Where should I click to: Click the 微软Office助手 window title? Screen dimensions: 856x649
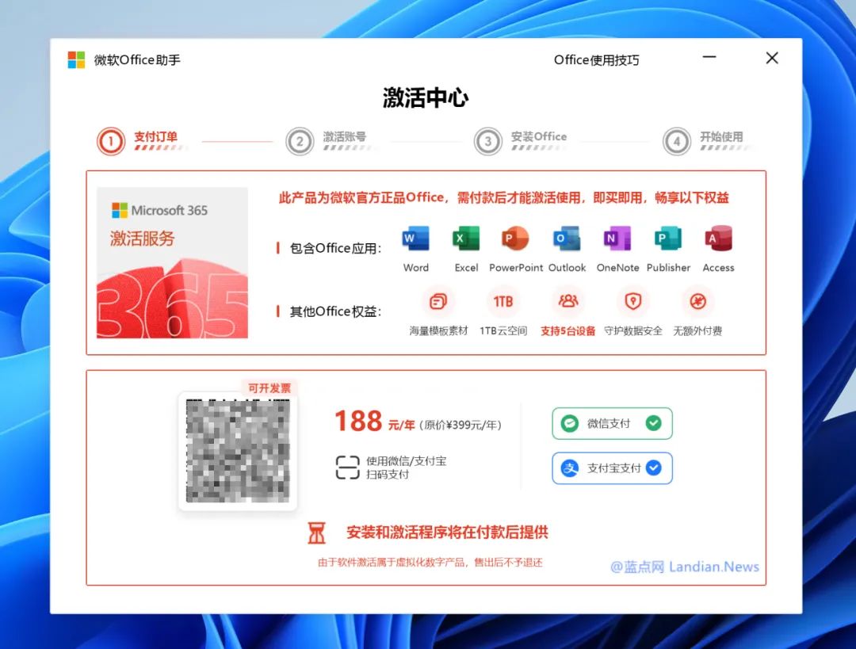137,60
